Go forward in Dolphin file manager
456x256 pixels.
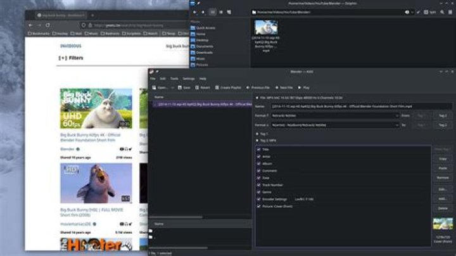(203, 12)
